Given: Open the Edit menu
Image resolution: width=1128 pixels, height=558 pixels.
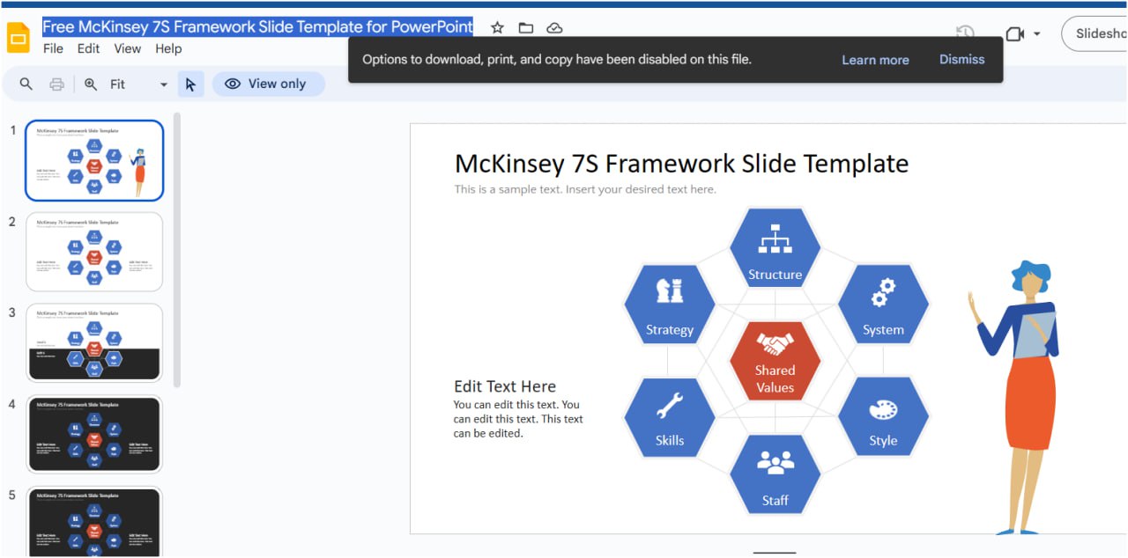Looking at the screenshot, I should [x=88, y=48].
